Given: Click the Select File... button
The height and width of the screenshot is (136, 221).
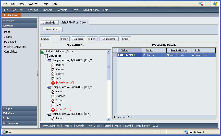Looking at the screenshot, I should coord(52,29).
